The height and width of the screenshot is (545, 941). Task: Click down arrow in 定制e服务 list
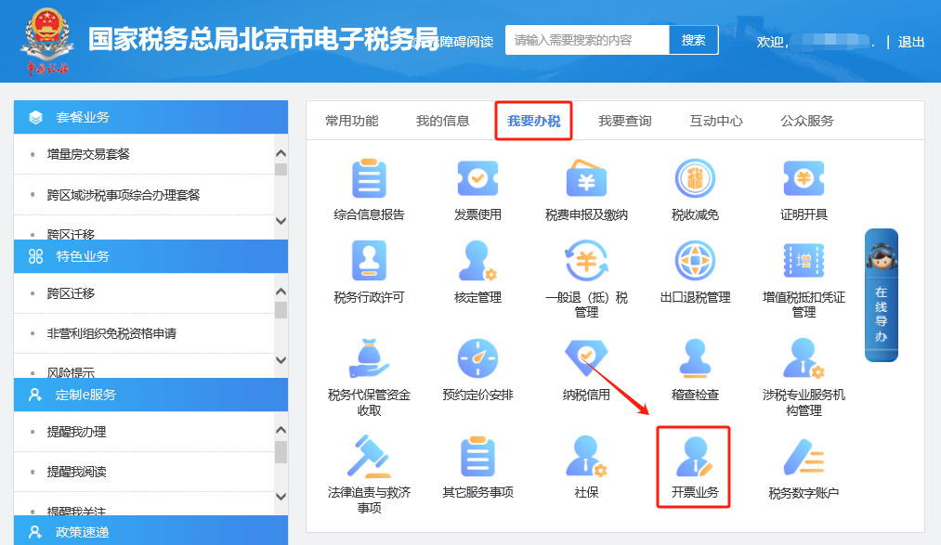point(281,497)
